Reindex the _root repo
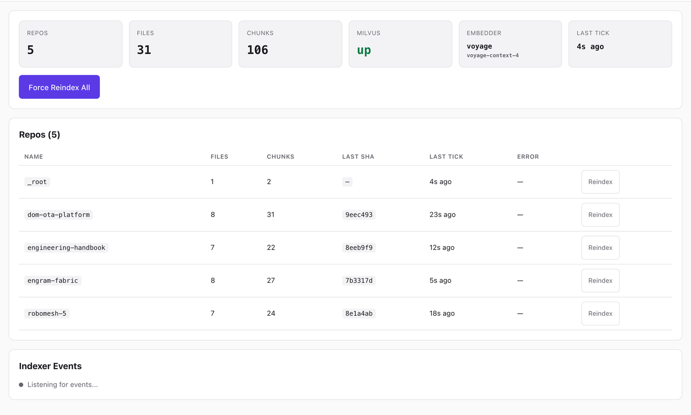 click(600, 182)
